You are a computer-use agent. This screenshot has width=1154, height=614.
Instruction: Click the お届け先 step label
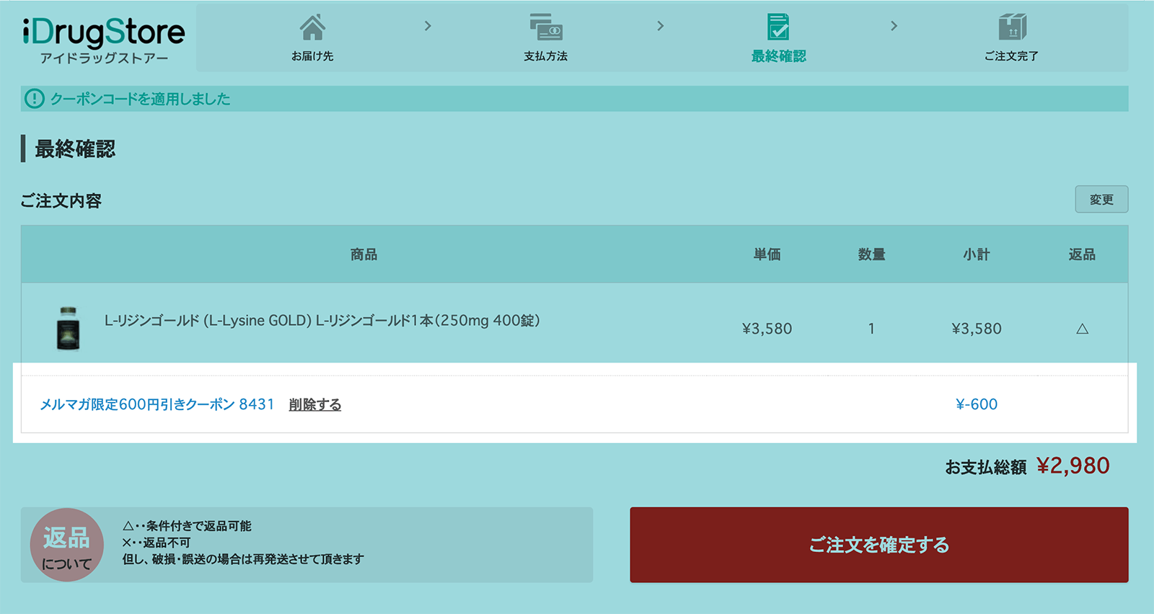(x=312, y=56)
